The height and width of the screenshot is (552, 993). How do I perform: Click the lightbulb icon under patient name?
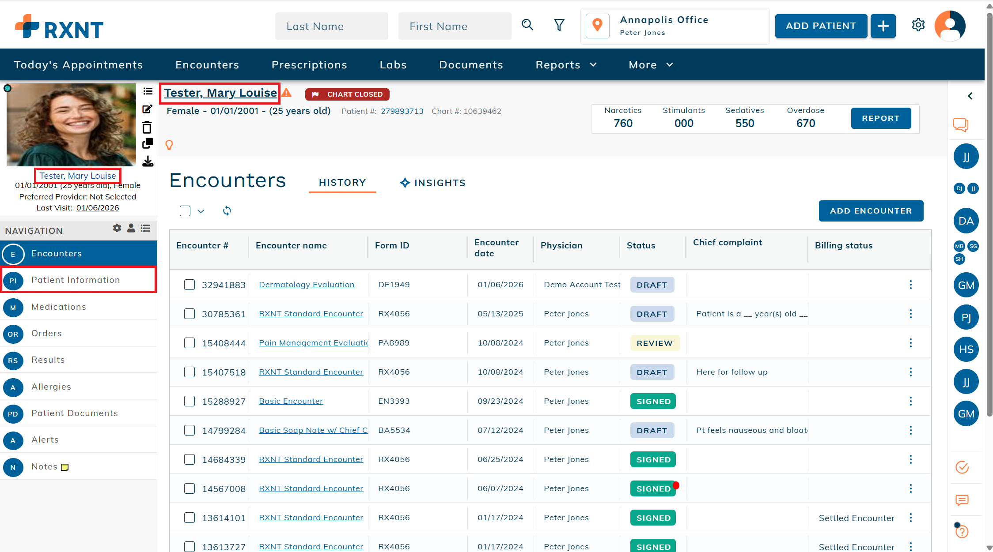[x=169, y=145]
